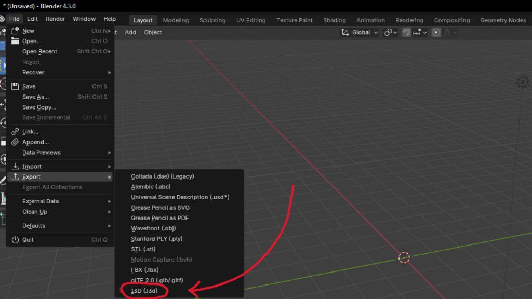Open the snapping options dropdown
This screenshot has width=532, height=299.
pyautogui.click(x=424, y=32)
